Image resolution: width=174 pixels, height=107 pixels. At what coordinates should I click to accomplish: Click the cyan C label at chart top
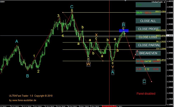[72, 7]
